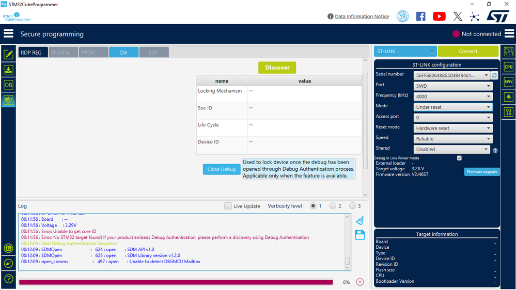Open the X (Twitter) icon
Viewport: 516px width, 290px height.
click(x=458, y=16)
